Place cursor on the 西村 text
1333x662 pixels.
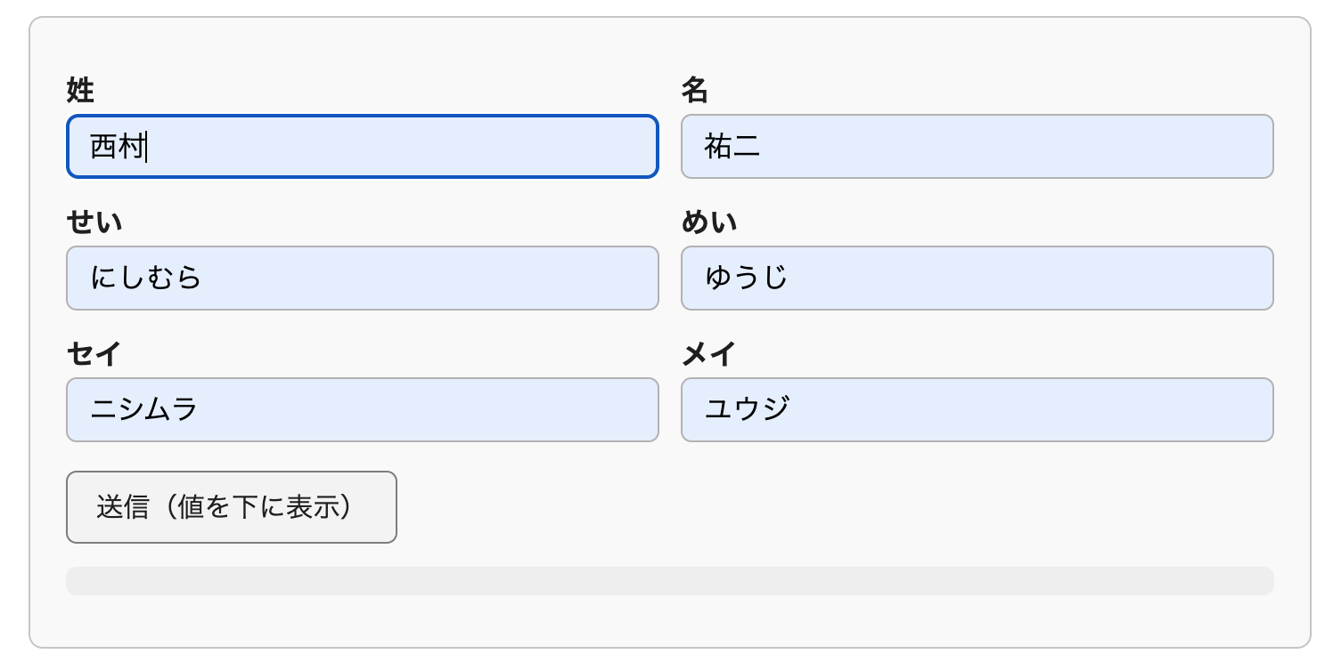(117, 147)
